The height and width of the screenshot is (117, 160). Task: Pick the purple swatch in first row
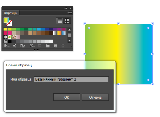pos(55,29)
